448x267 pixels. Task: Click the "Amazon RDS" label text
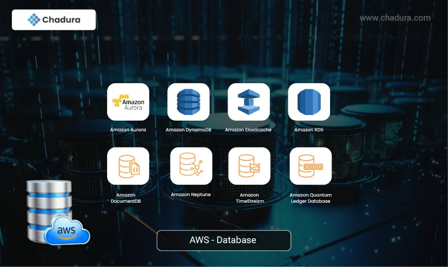click(x=308, y=130)
